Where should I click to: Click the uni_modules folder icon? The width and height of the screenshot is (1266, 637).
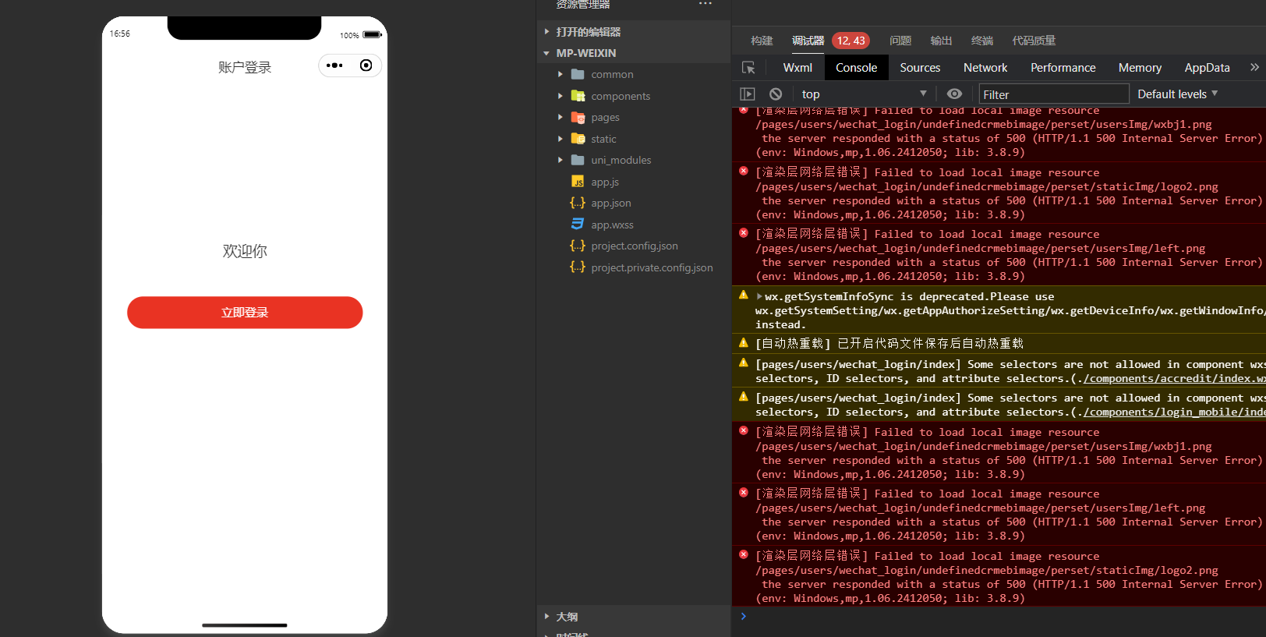click(578, 160)
